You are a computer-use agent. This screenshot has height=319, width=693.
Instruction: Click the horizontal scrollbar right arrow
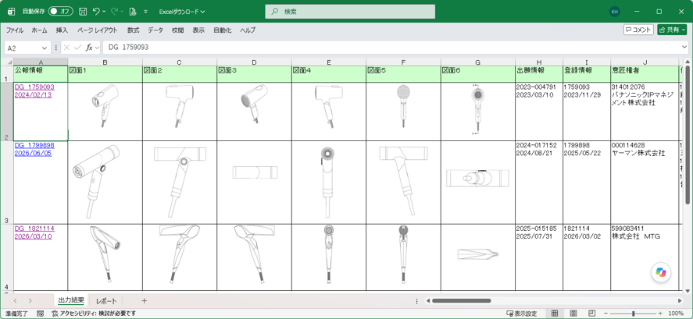point(680,301)
